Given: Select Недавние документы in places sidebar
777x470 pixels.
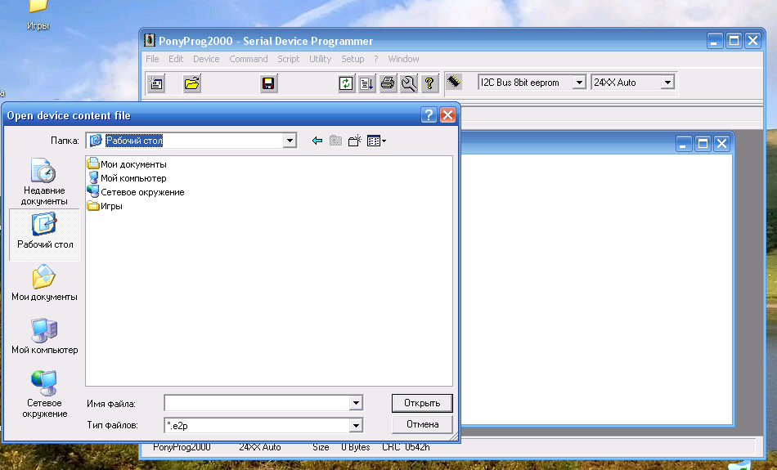Looking at the screenshot, I should coord(44,181).
